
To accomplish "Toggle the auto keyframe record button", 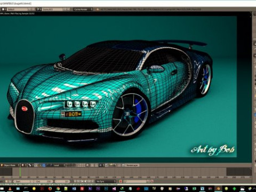I will [x=121, y=181].
